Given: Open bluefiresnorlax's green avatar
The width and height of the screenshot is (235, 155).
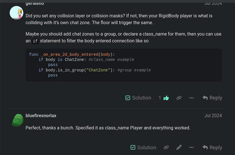Looking at the screenshot, I should tap(17, 120).
